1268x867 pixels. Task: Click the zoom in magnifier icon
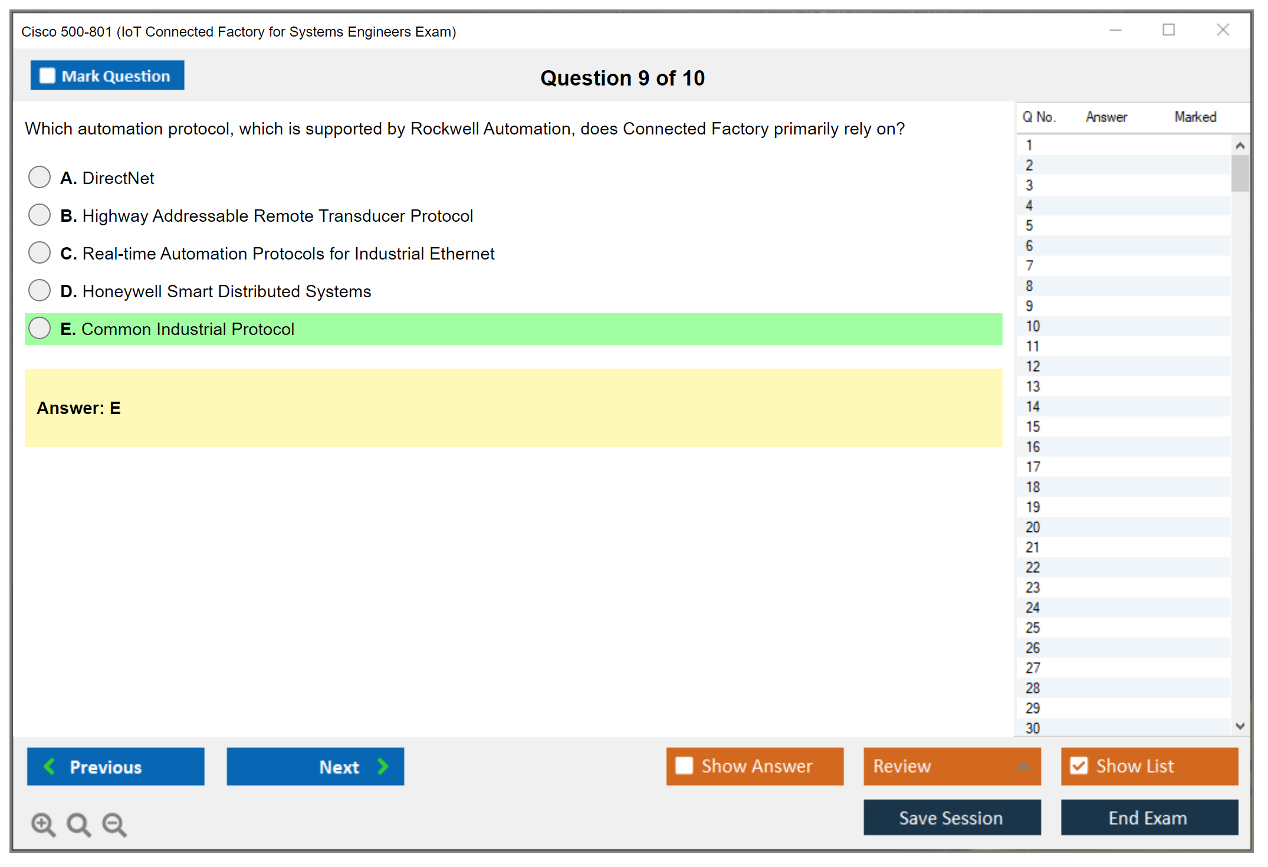pos(43,824)
